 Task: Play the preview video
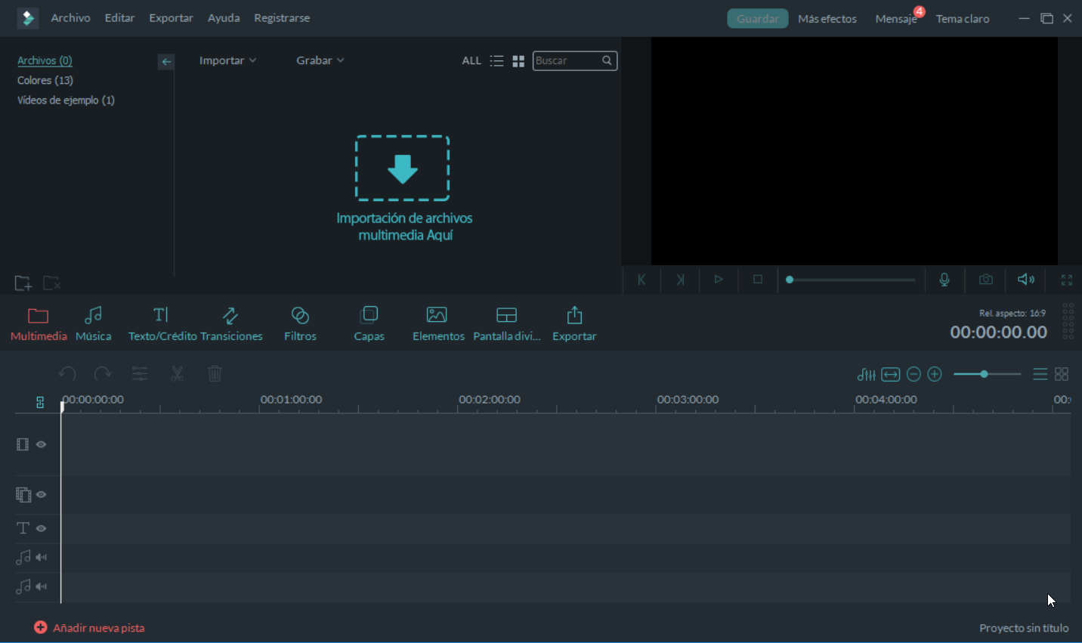[719, 280]
